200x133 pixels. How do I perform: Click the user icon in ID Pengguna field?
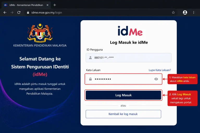click(x=90, y=58)
